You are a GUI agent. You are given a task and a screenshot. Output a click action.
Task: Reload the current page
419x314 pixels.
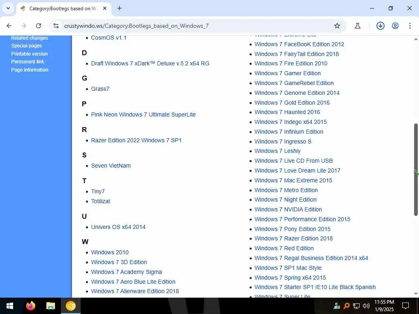(x=38, y=26)
